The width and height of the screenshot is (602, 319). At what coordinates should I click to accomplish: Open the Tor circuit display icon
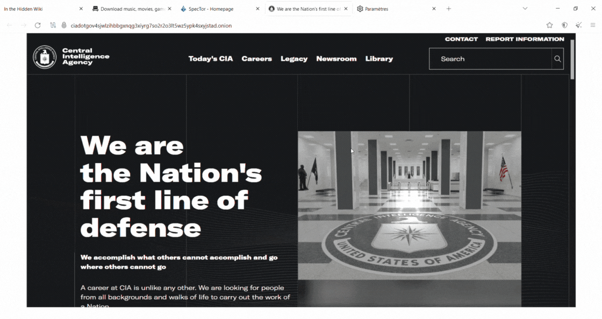(53, 25)
